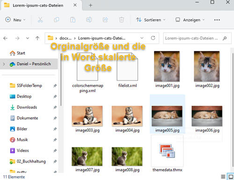Click the Rename toolbar icon
The width and height of the screenshot is (234, 180).
coord(89,20)
